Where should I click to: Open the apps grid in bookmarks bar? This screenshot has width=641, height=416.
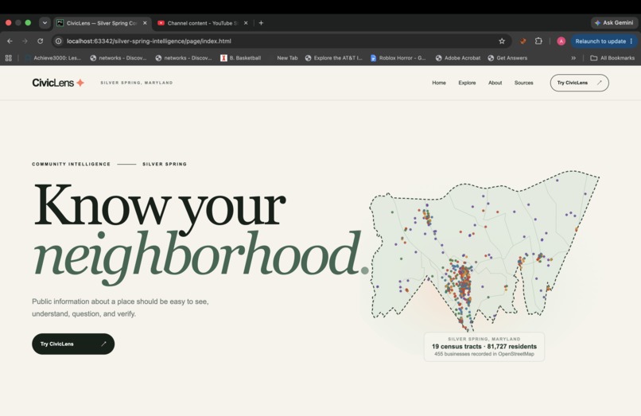coord(8,58)
